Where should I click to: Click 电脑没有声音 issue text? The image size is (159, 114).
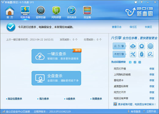click(121, 98)
